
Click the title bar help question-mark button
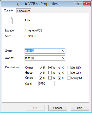78,4
